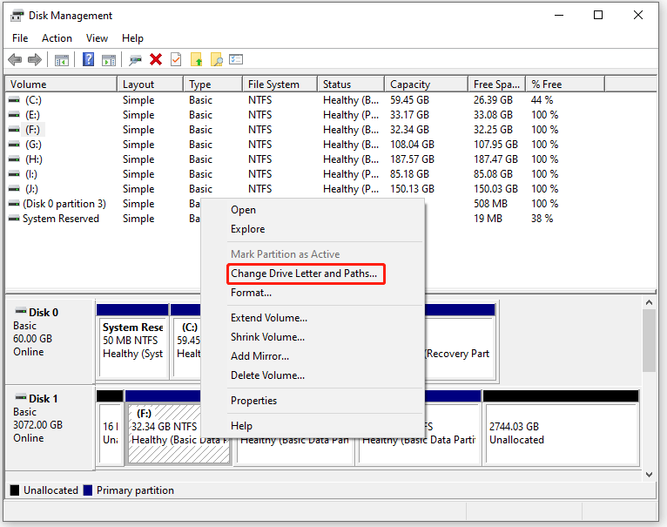This screenshot has height=527, width=667.
Task: Click the settings list toolbar icon
Action: [236, 59]
